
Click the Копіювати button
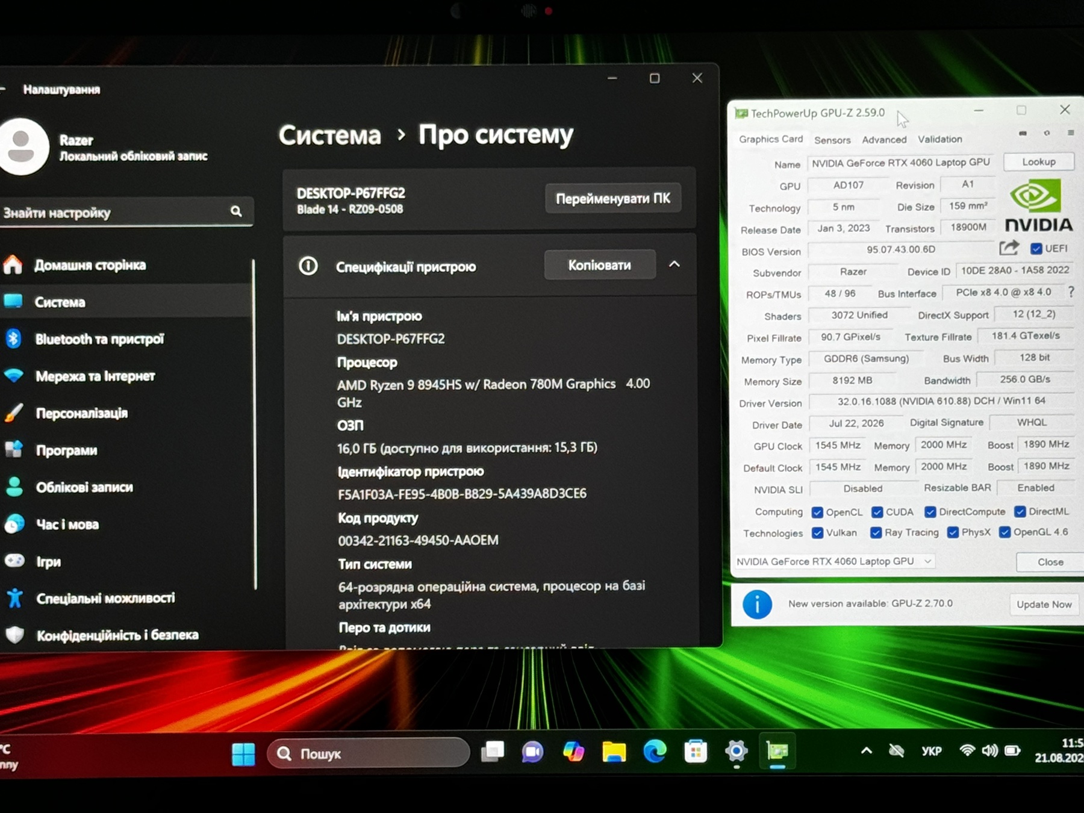[600, 265]
